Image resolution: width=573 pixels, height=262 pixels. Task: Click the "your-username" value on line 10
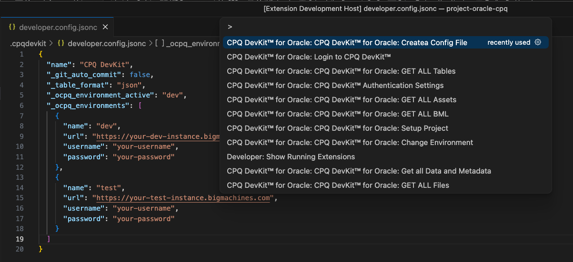point(143,146)
